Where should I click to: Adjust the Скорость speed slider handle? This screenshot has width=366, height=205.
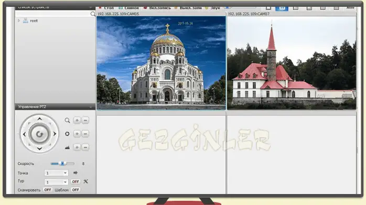(x=62, y=164)
